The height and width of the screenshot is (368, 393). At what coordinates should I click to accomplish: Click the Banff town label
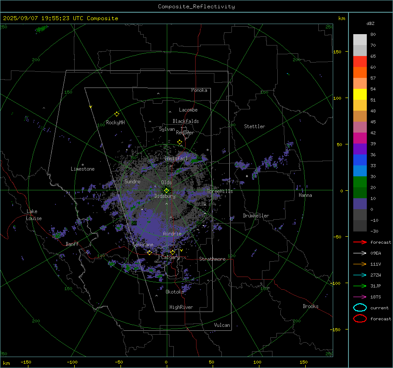point(72,244)
